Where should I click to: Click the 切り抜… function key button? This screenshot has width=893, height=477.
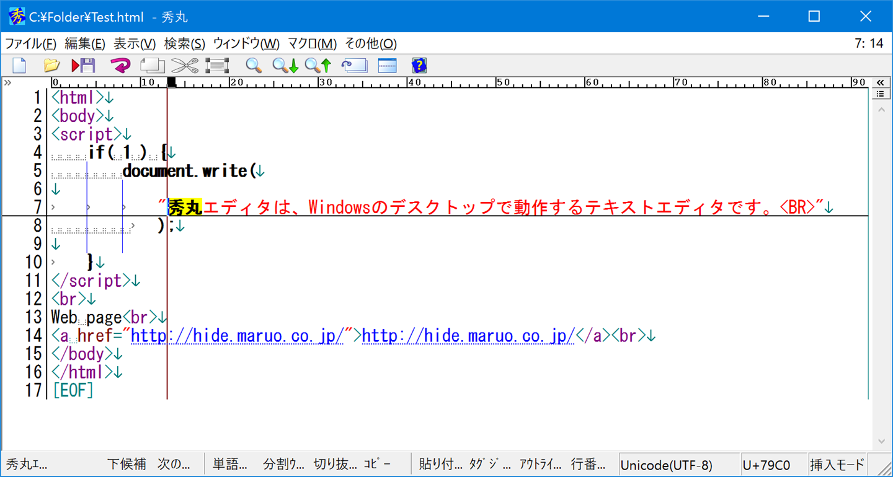(335, 464)
